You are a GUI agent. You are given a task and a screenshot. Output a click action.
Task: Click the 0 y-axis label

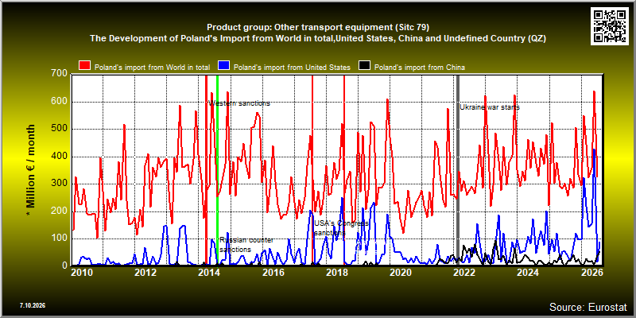pyautogui.click(x=64, y=266)
